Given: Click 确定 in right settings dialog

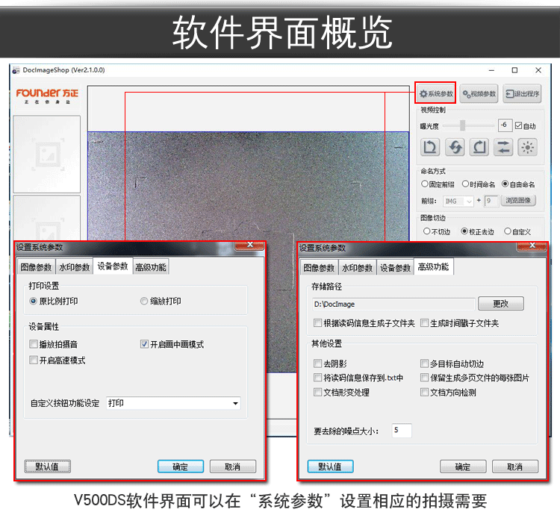Looking at the screenshot, I should [463, 466].
